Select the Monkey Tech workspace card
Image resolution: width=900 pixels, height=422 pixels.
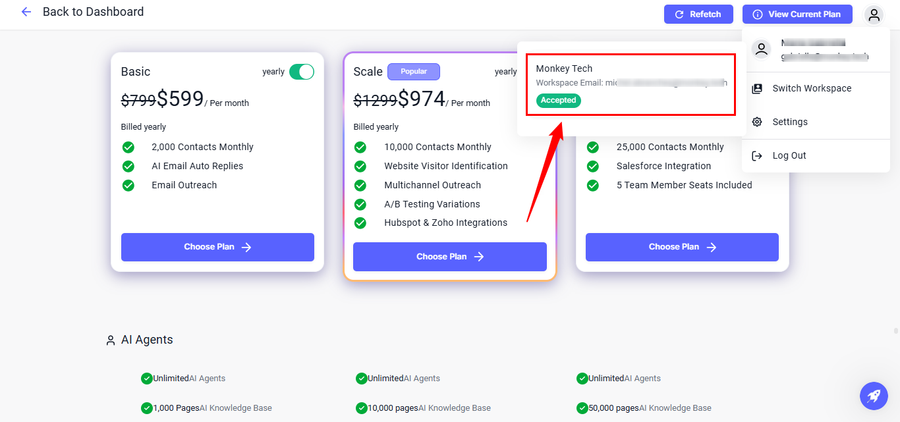[x=631, y=85]
